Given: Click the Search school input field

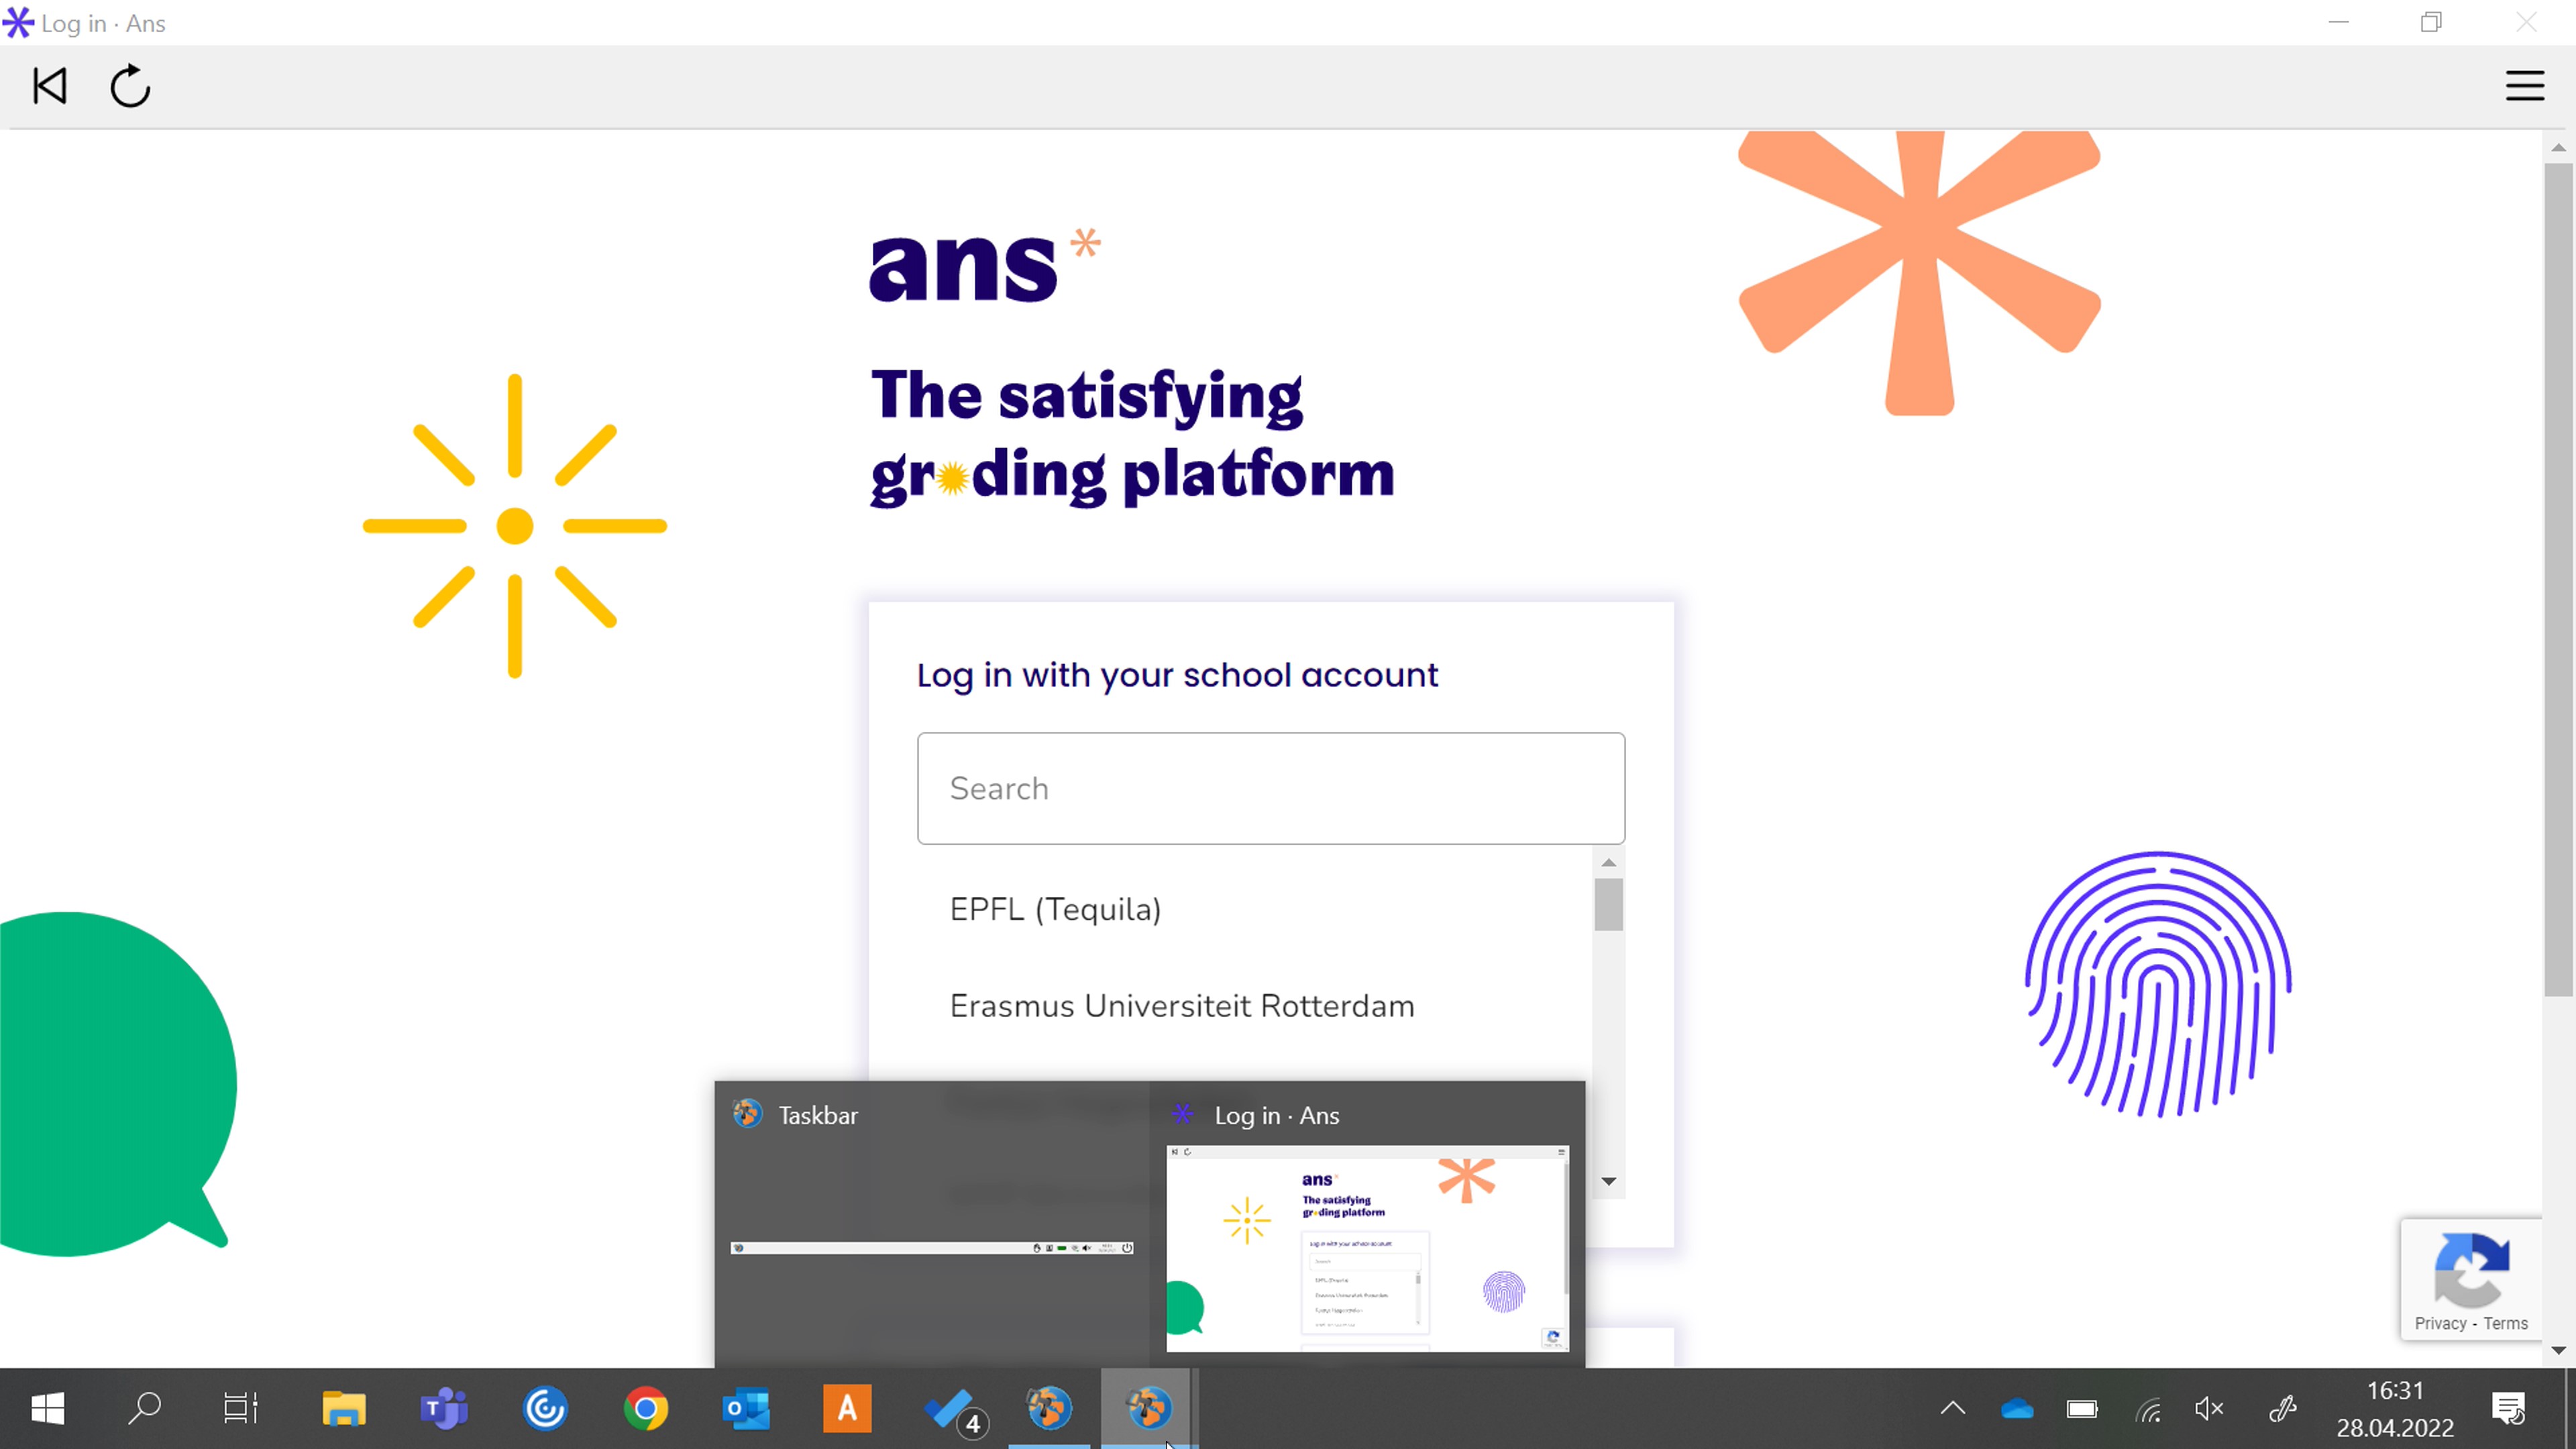Looking at the screenshot, I should 1270,788.
